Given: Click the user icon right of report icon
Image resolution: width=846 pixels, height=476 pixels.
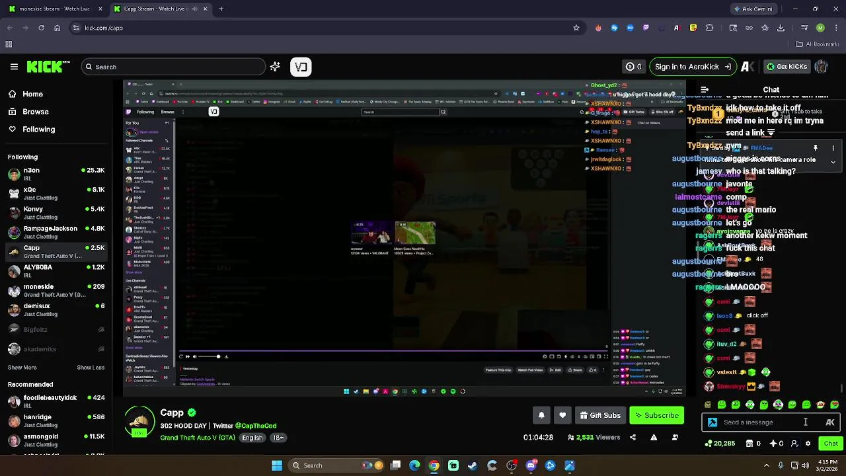Looking at the screenshot, I should pos(675,437).
